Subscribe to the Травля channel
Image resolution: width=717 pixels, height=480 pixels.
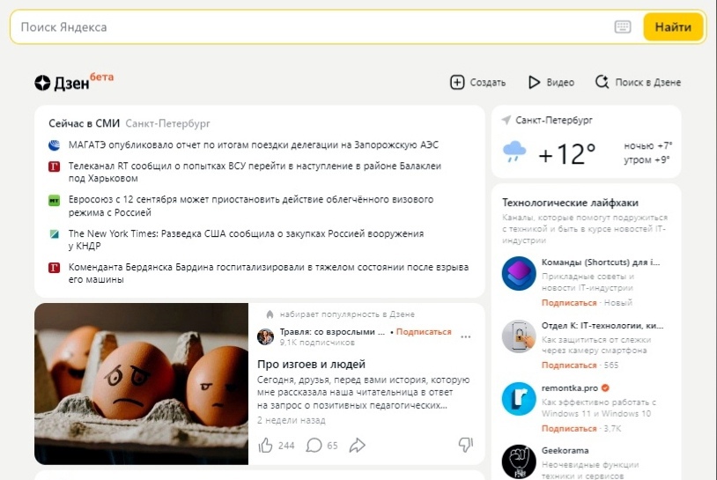pos(424,332)
